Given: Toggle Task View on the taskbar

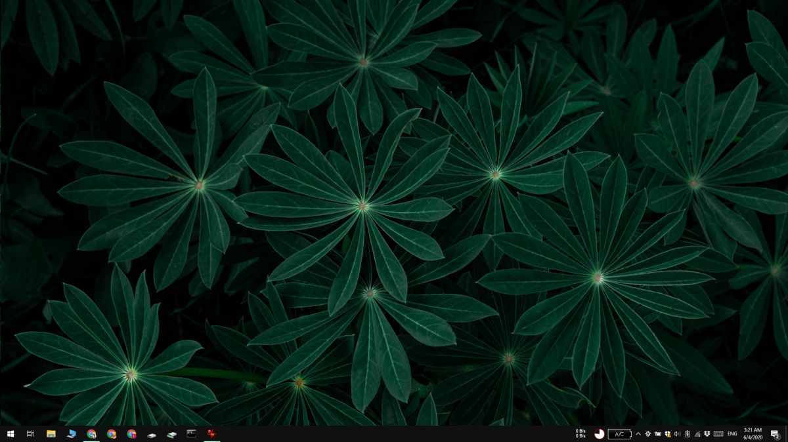Looking at the screenshot, I should [30, 433].
